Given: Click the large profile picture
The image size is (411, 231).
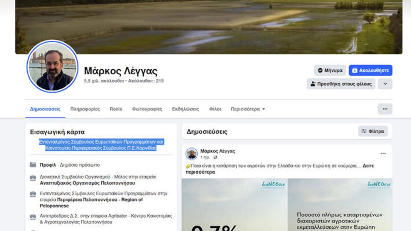Looking at the screenshot, I should click(x=52, y=67).
